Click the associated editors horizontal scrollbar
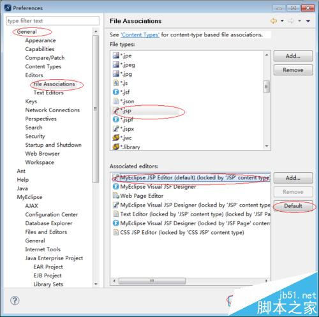The width and height of the screenshot is (319, 317). click(190, 281)
